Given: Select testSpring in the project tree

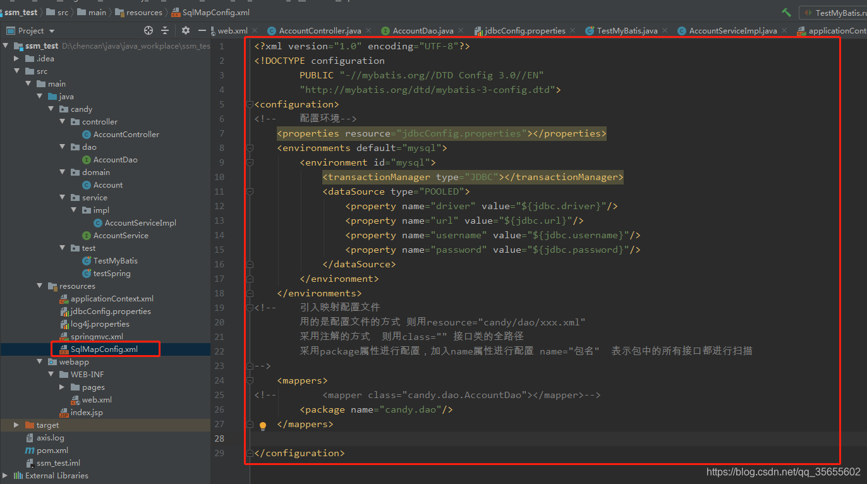Looking at the screenshot, I should (x=112, y=274).
